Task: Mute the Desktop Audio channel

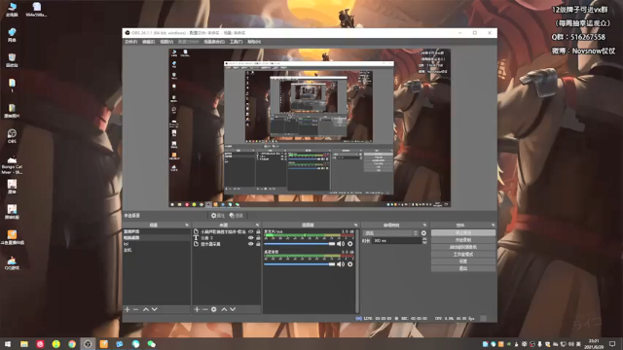Action: tap(341, 264)
